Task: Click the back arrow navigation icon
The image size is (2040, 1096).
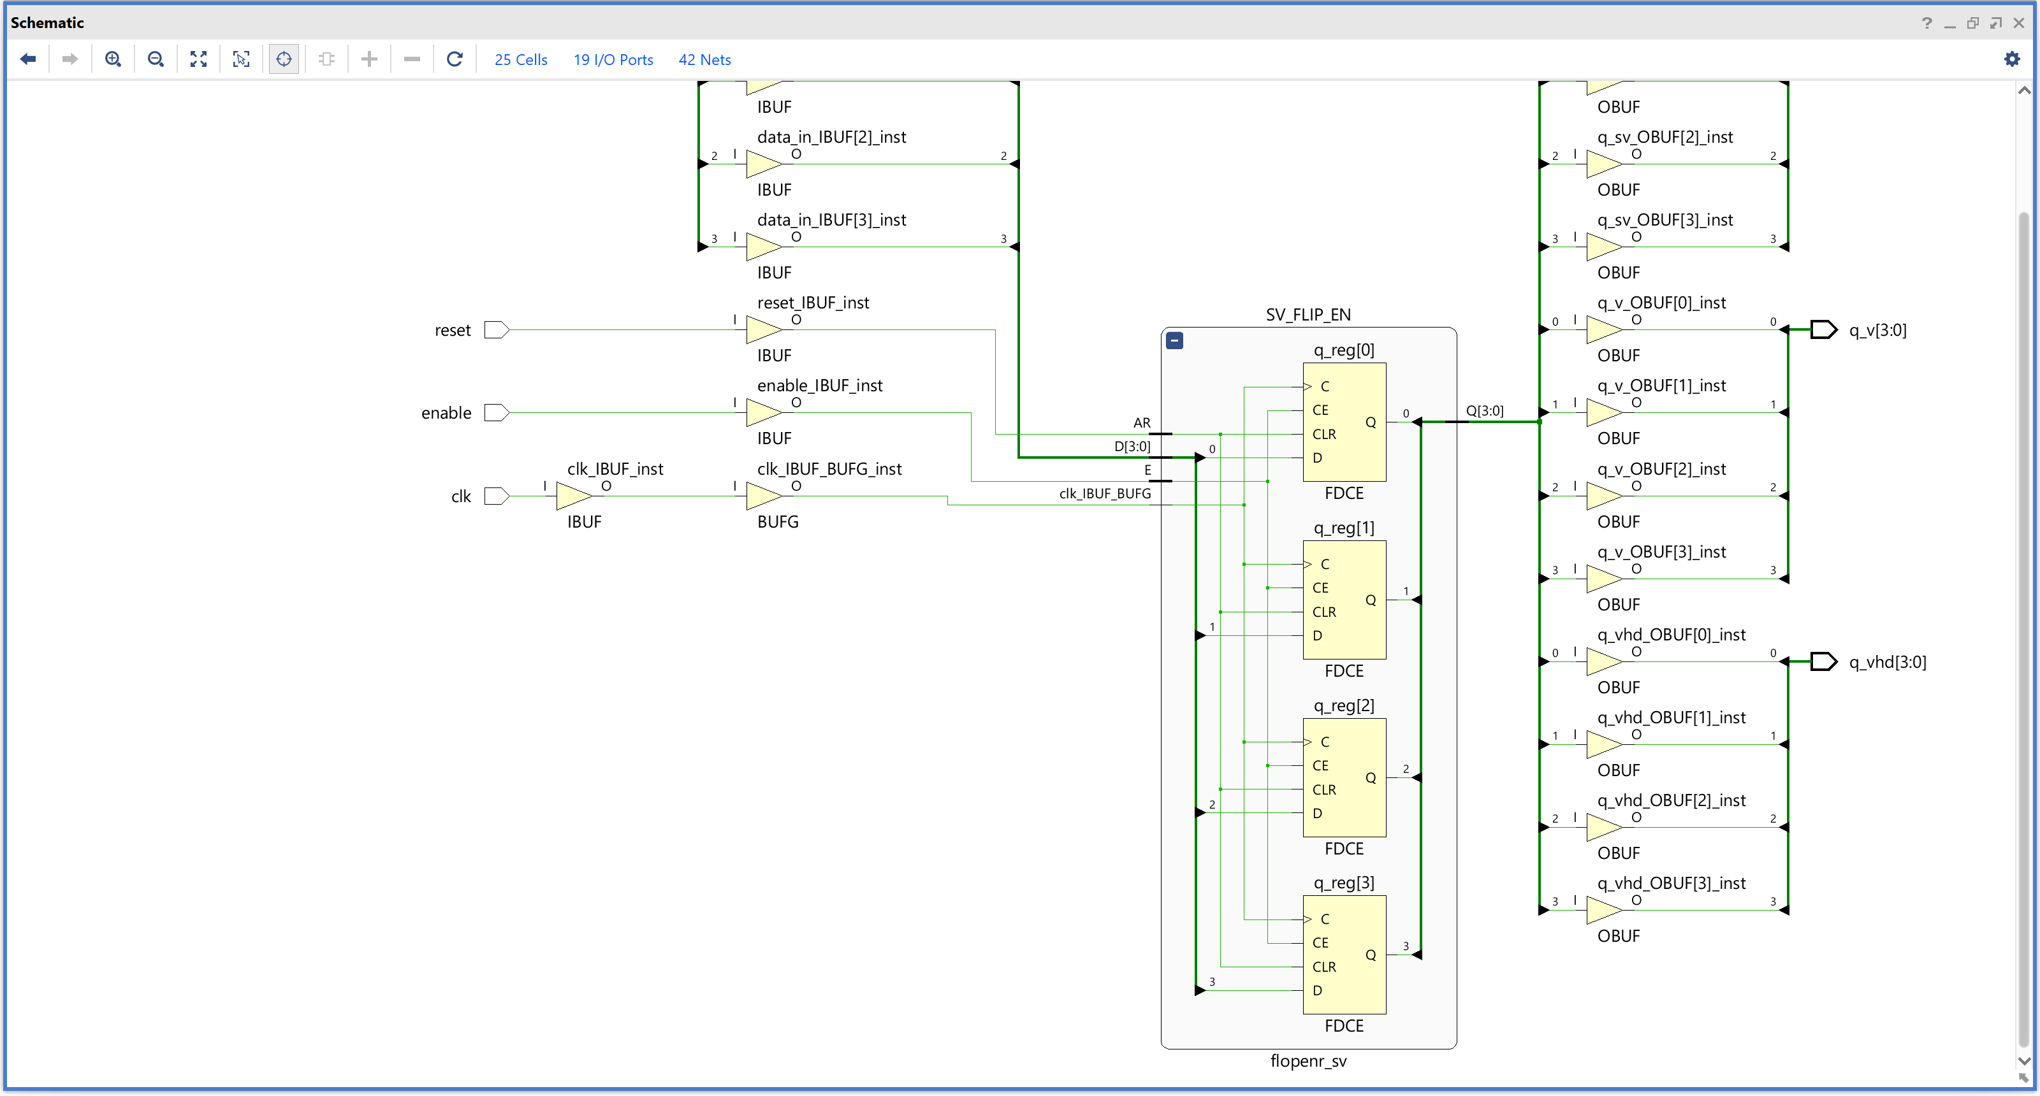Action: (29, 59)
